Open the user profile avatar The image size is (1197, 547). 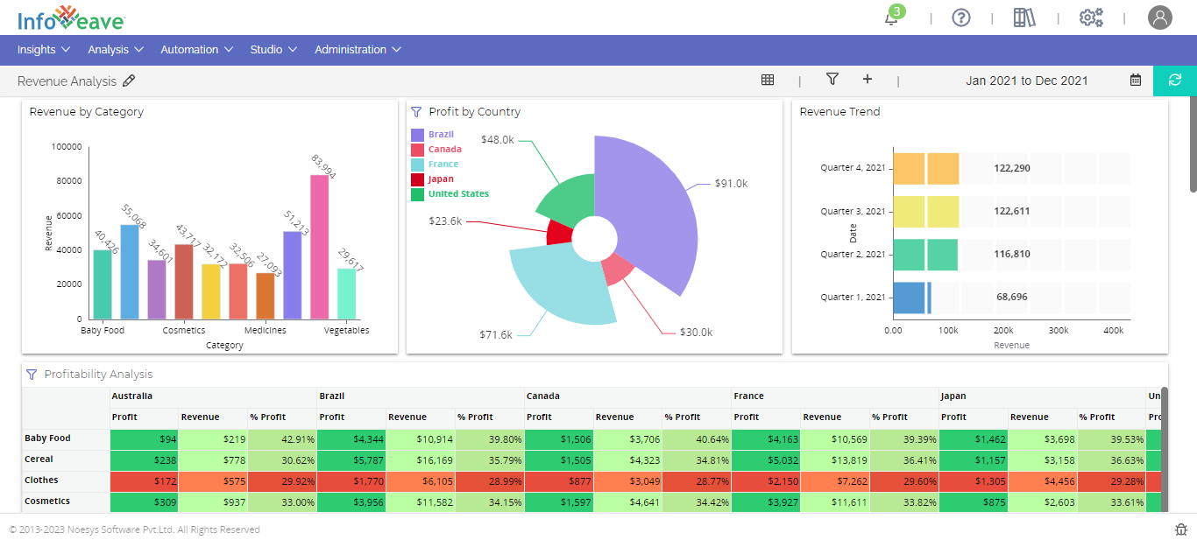tap(1159, 18)
